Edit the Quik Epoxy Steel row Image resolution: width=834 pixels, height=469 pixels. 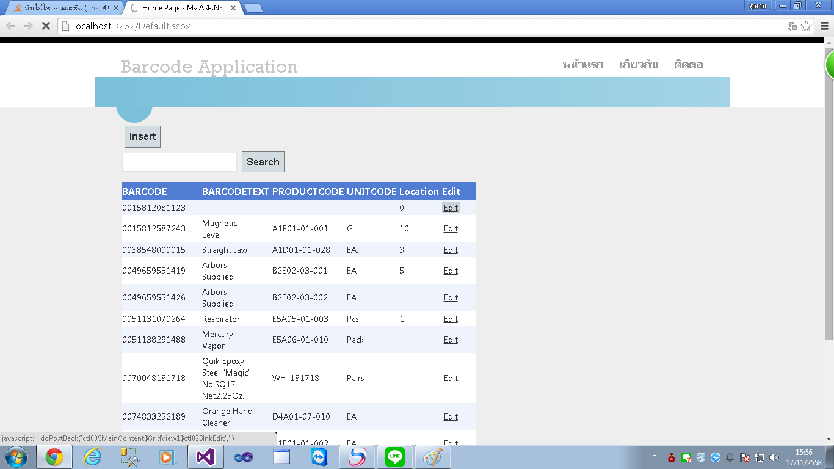[x=451, y=378]
